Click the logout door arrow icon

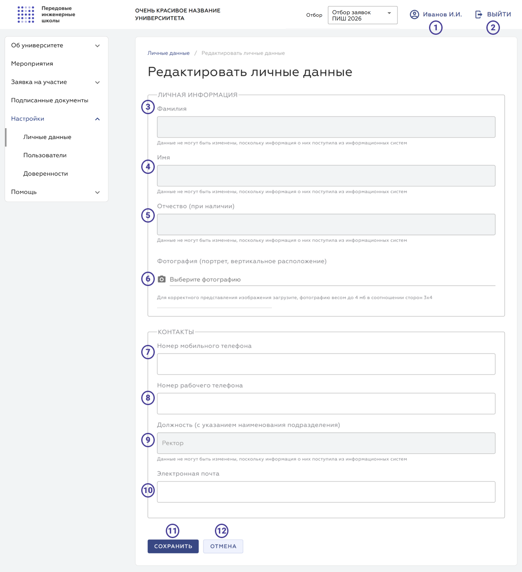pyautogui.click(x=479, y=15)
